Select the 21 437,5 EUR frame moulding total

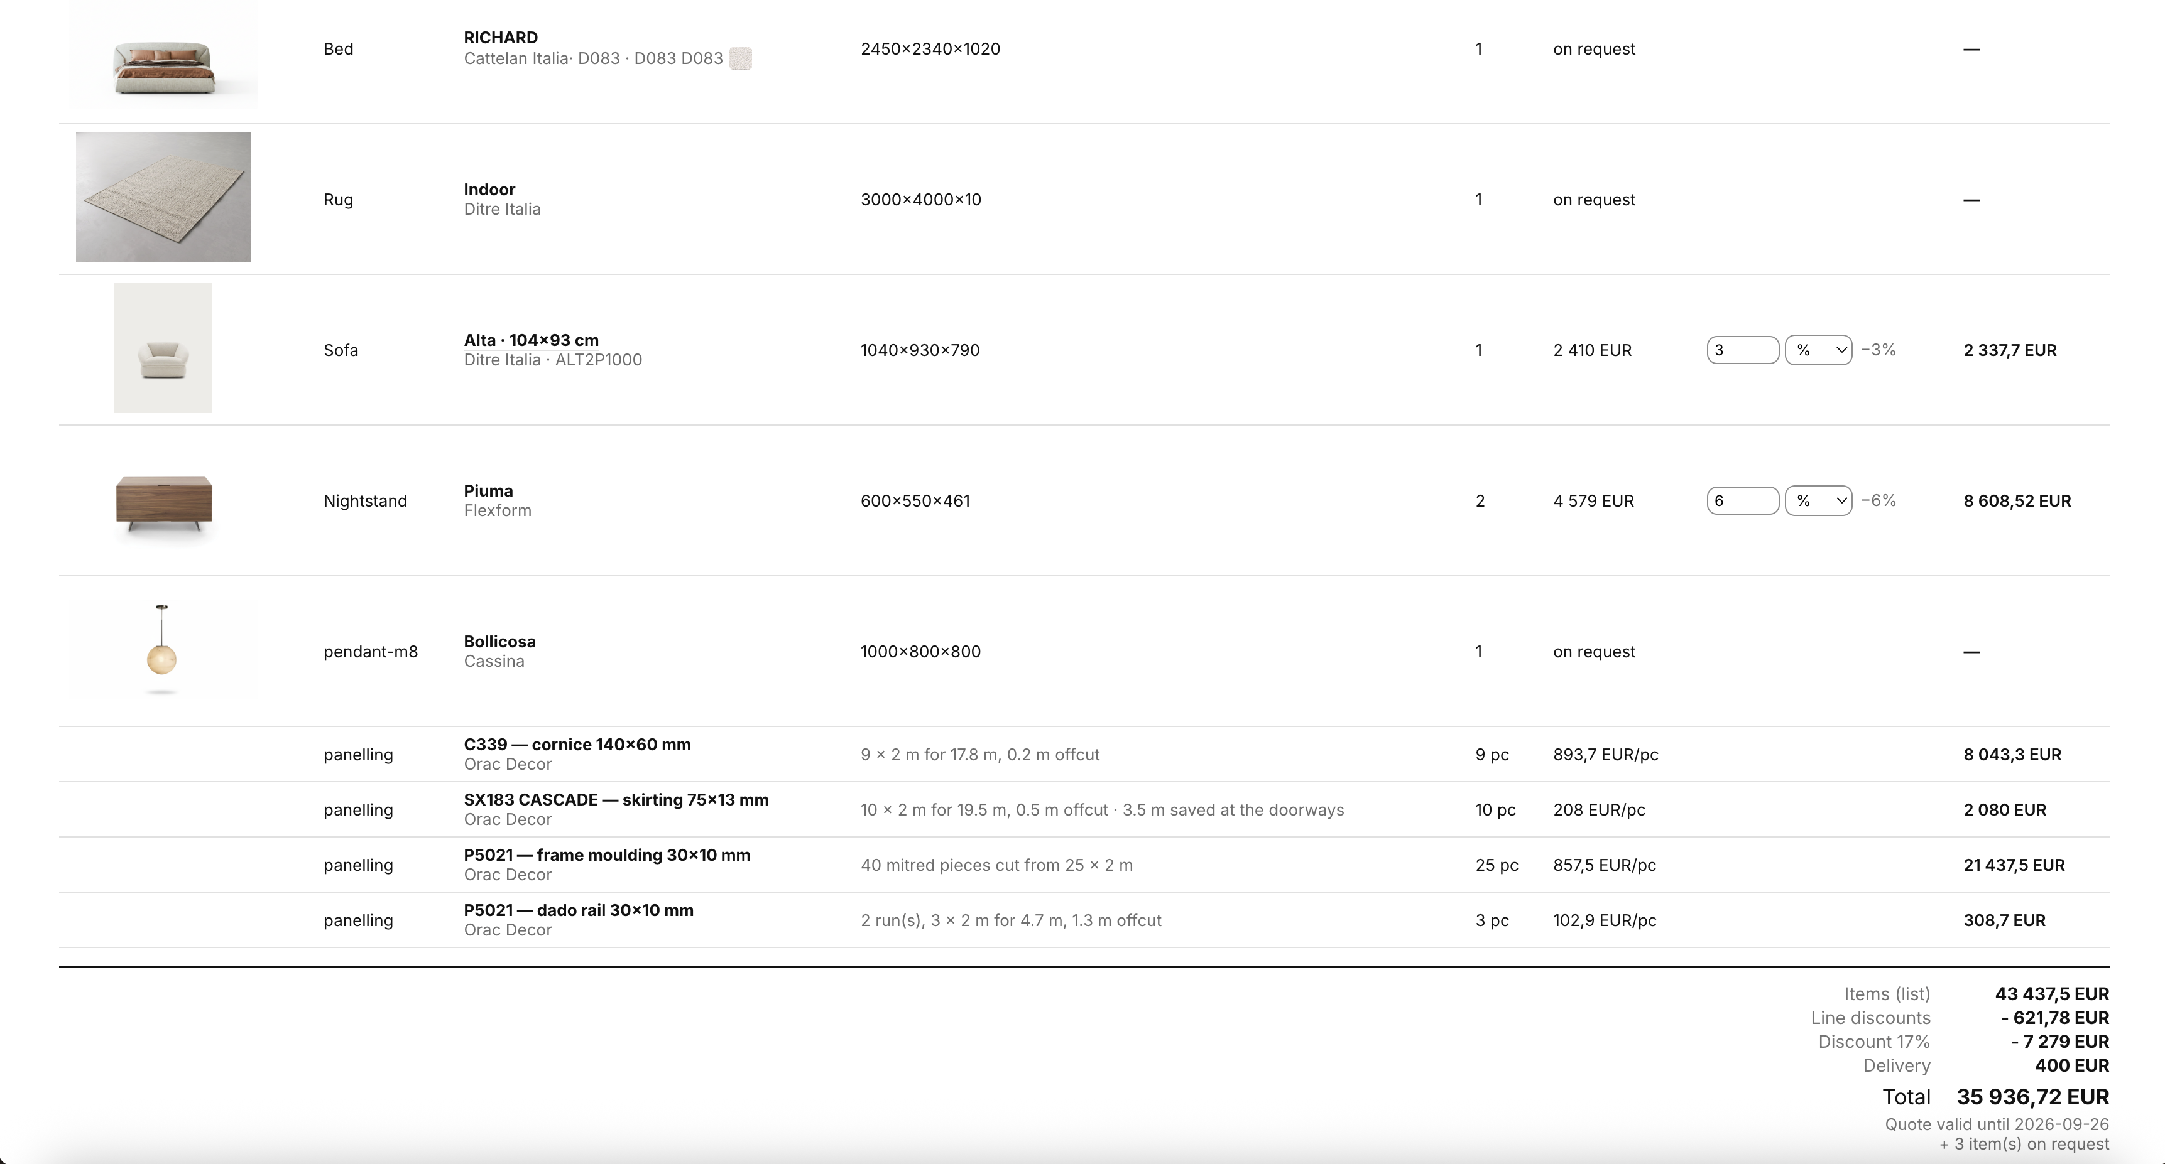[2014, 865]
